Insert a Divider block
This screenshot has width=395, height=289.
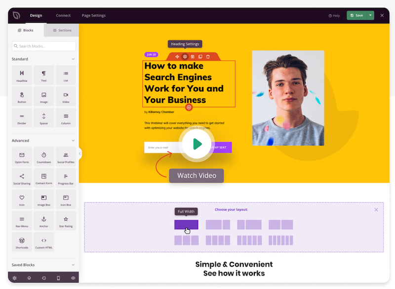click(22, 118)
